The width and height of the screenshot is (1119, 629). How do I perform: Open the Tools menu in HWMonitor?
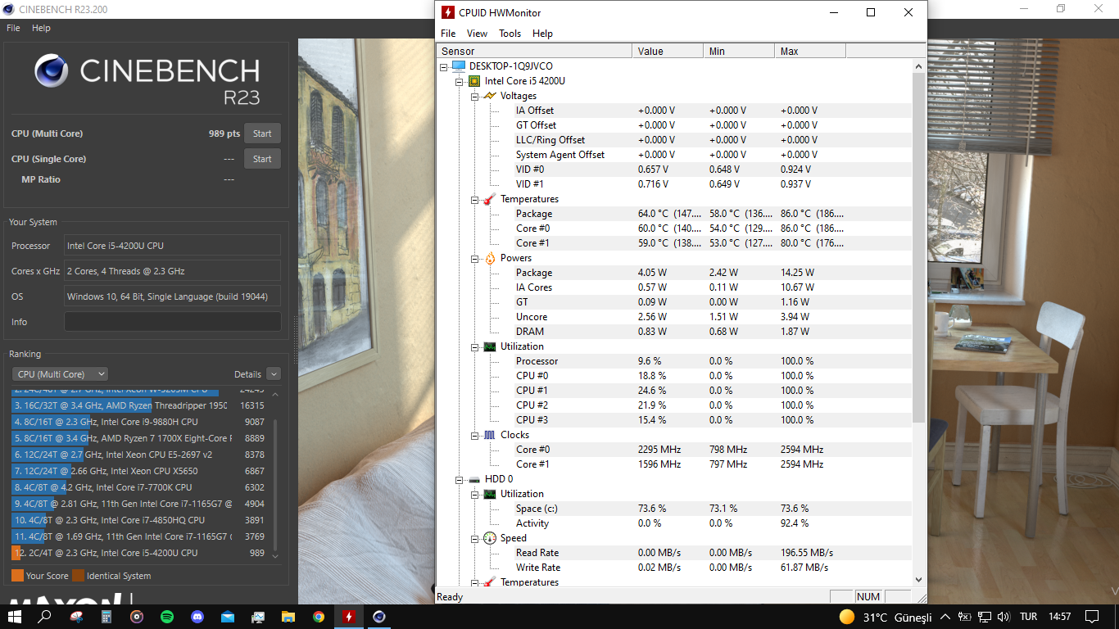click(510, 34)
